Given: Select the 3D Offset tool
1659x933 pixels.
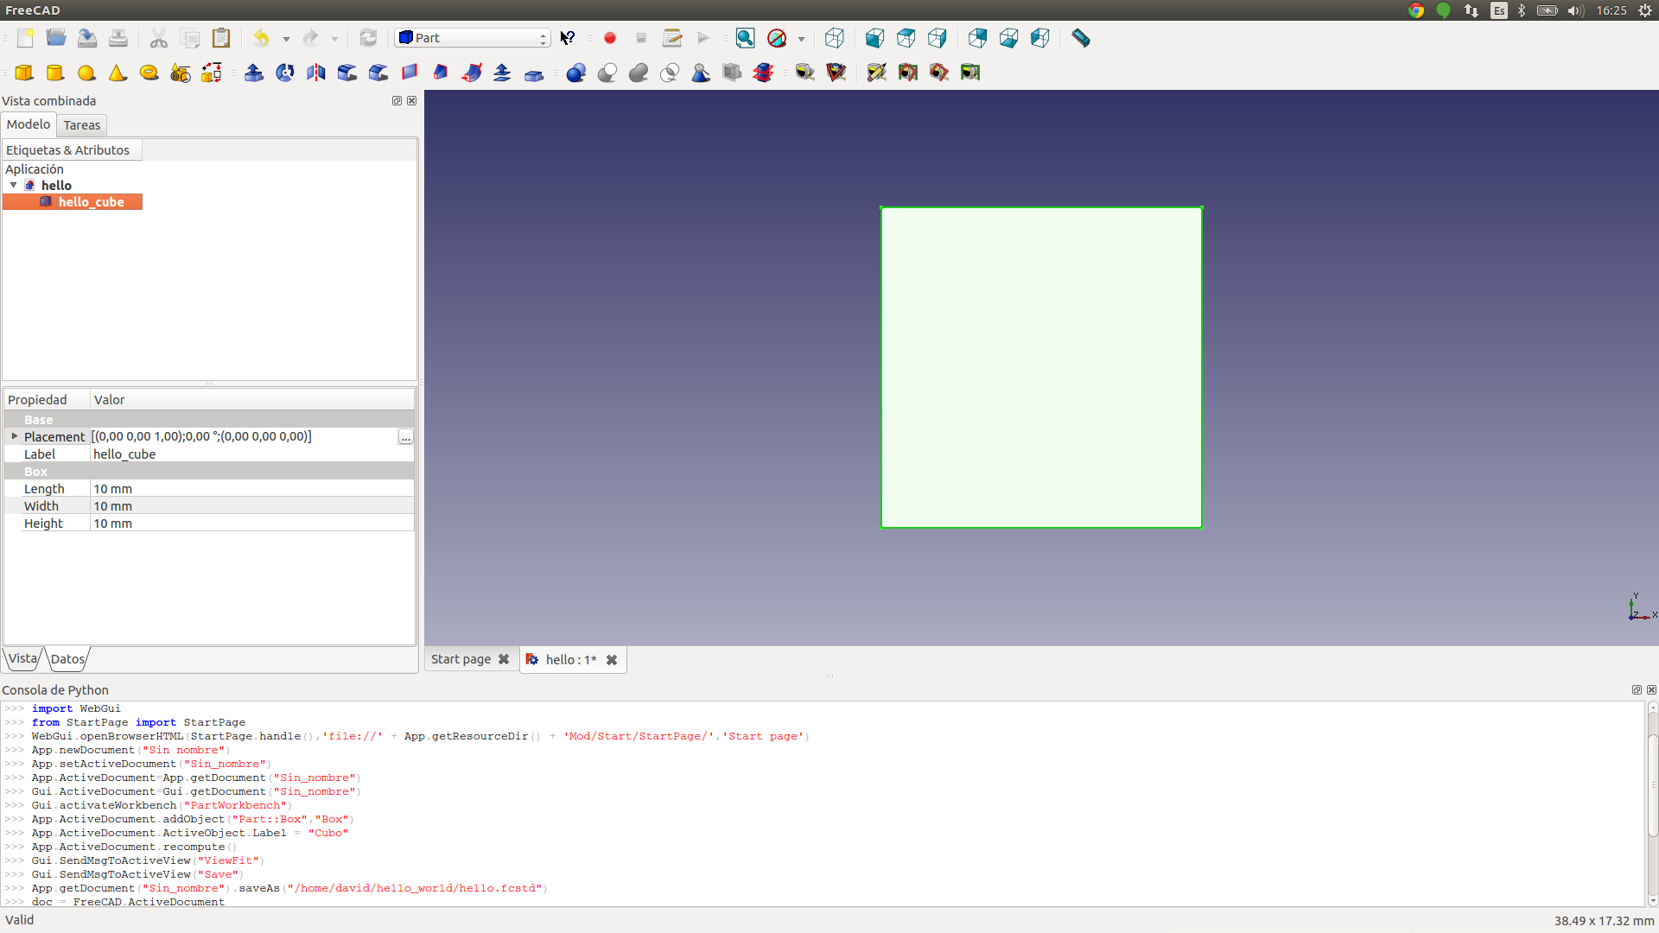Looking at the screenshot, I should [x=503, y=73].
